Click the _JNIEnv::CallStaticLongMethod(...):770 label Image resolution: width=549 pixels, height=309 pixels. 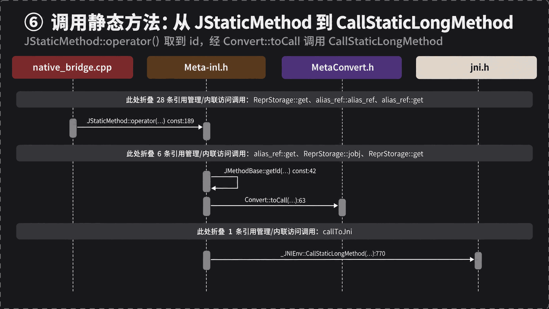(x=333, y=254)
